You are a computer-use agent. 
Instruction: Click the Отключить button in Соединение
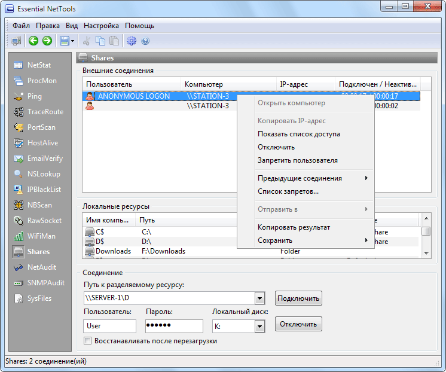[x=298, y=324]
